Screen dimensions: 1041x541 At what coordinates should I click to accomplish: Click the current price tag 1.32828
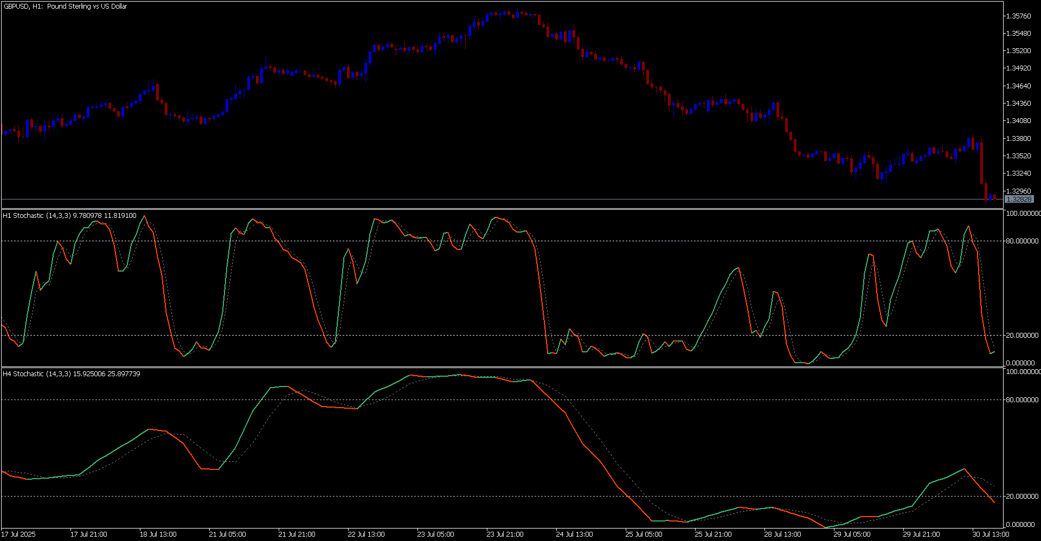1019,199
